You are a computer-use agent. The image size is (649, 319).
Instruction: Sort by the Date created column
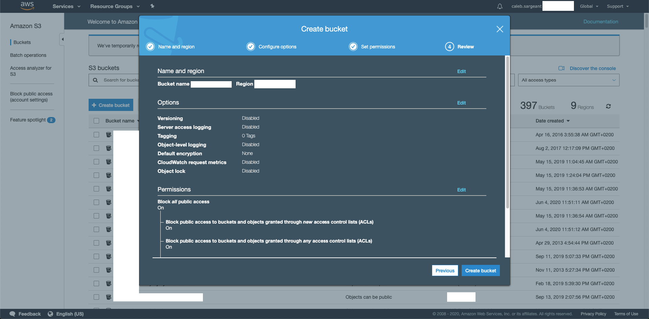click(553, 121)
